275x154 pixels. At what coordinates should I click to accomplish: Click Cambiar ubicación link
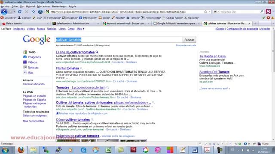[x=34, y=84]
